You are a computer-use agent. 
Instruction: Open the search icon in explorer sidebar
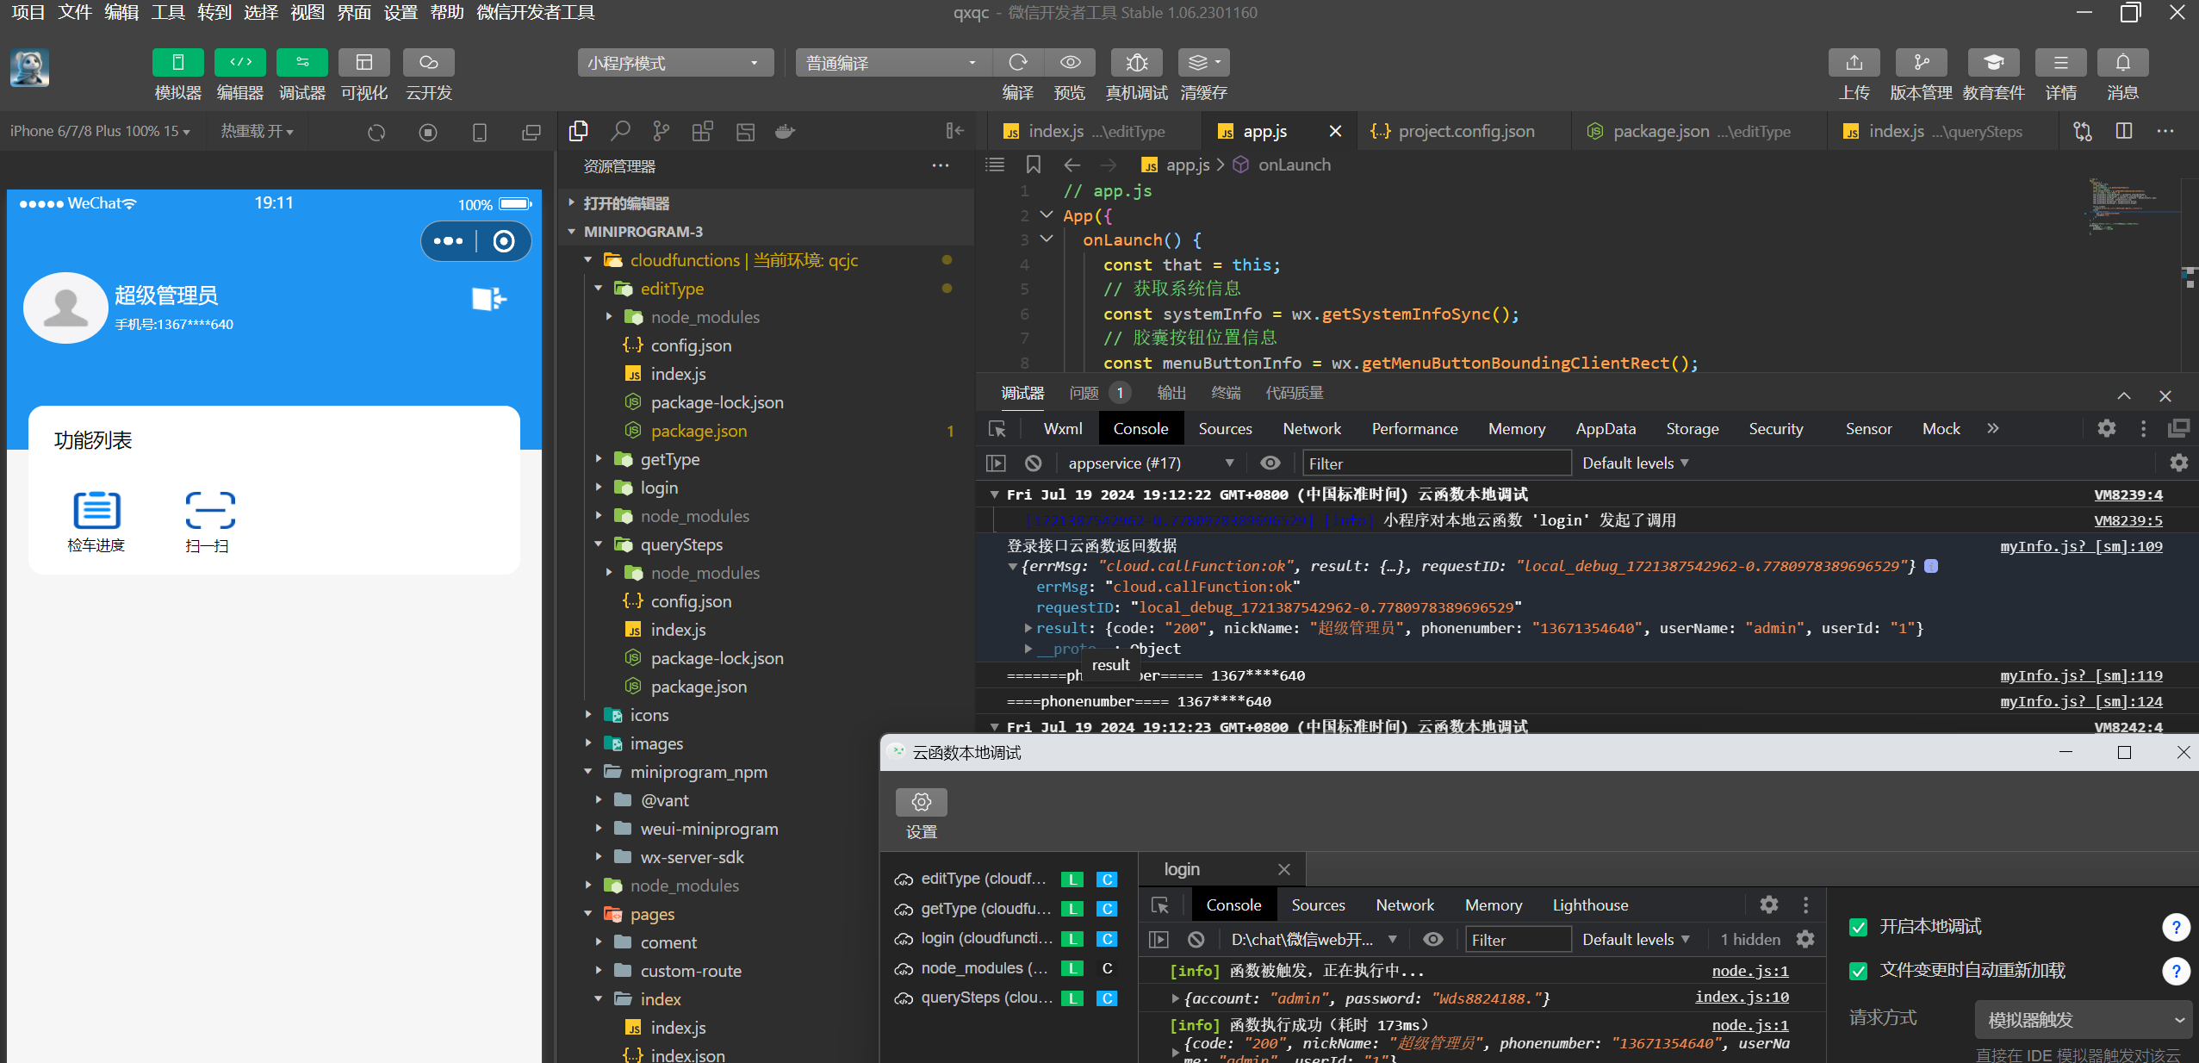coord(620,131)
